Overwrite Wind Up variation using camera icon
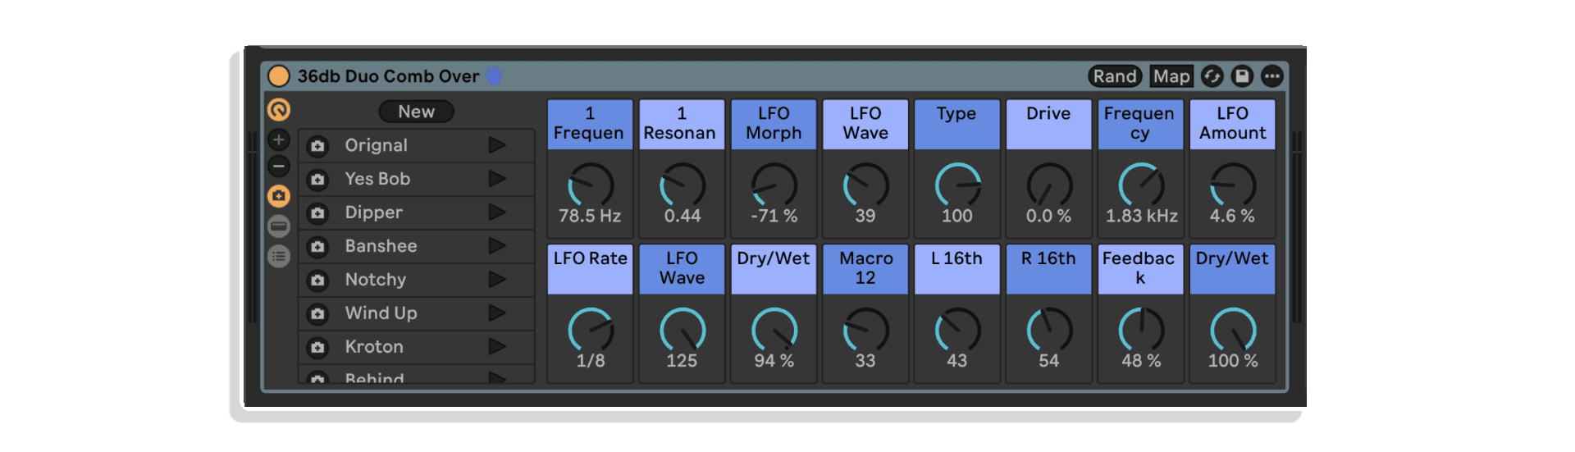Screen dimensions: 1575x452 pyautogui.click(x=317, y=314)
